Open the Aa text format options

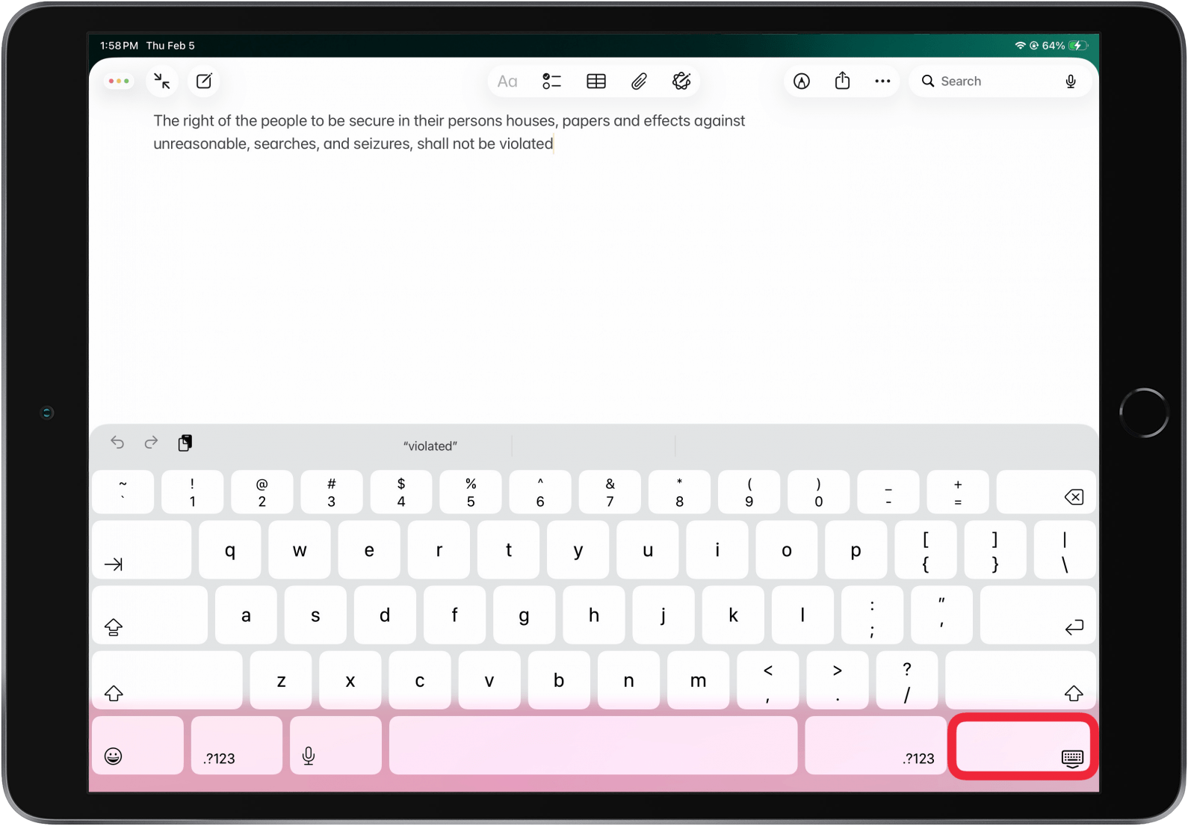pos(507,81)
